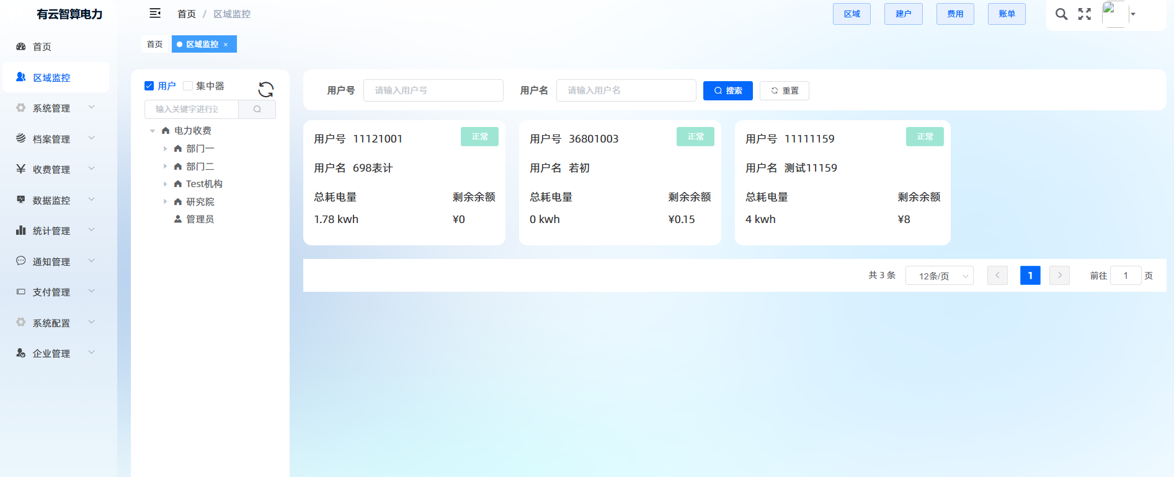This screenshot has width=1174, height=477.
Task: Switch to the 首页 tab
Action: tap(154, 45)
